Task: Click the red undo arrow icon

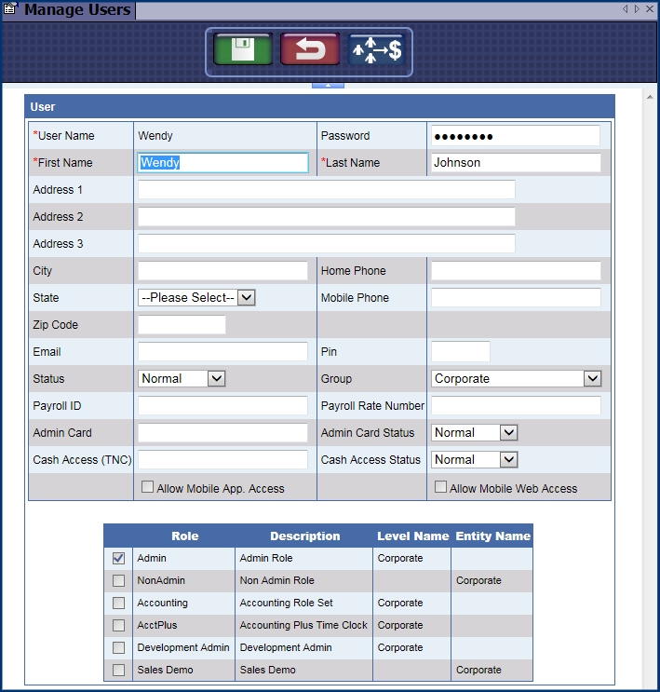Action: coord(310,49)
